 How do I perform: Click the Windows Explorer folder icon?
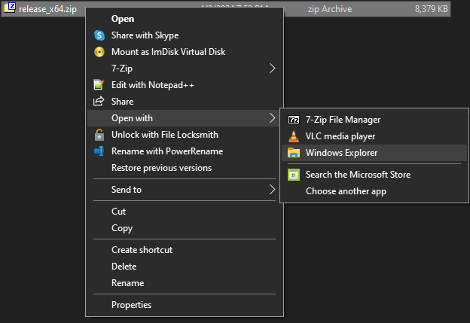pyautogui.click(x=293, y=153)
